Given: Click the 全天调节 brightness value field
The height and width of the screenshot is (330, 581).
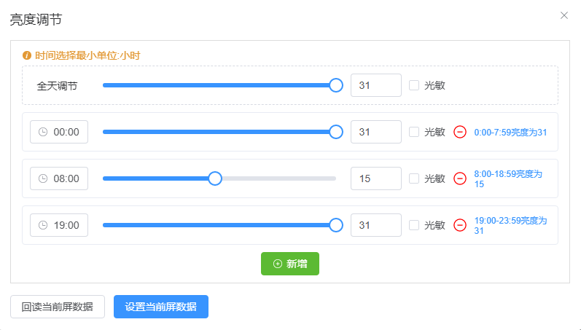Looking at the screenshot, I should click(x=375, y=85).
